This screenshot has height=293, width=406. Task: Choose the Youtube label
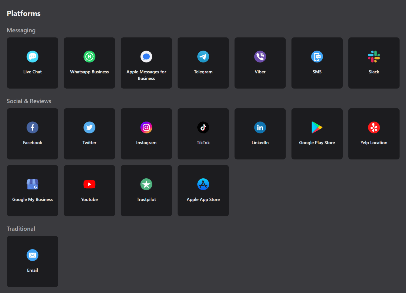pyautogui.click(x=89, y=199)
